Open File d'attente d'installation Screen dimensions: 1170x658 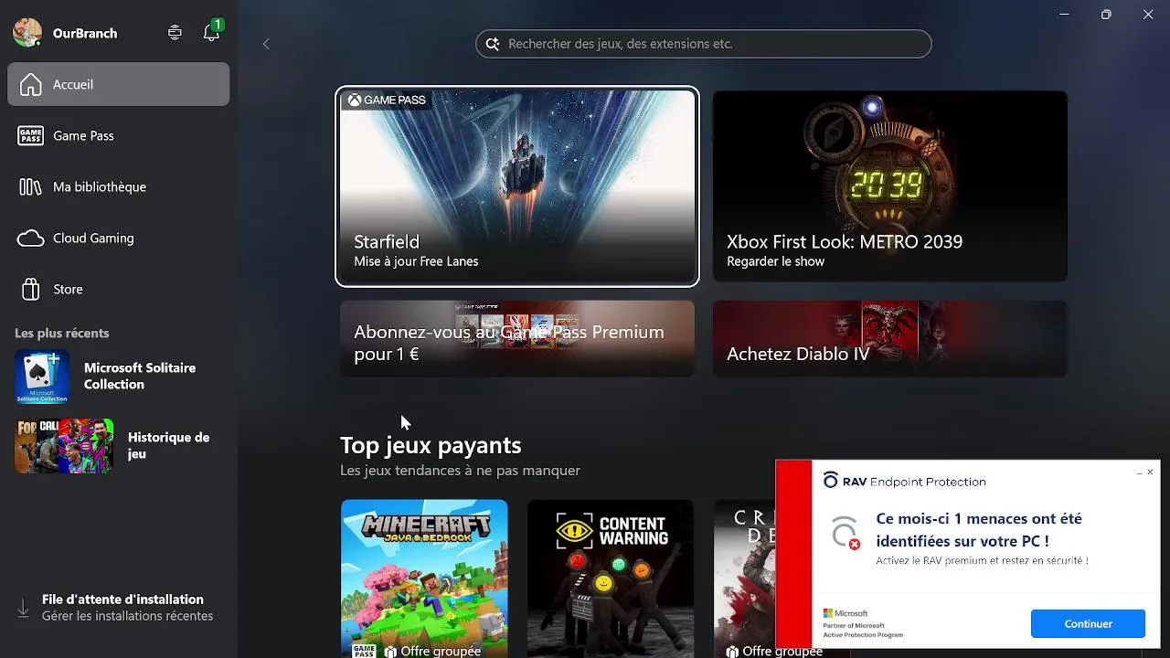click(x=119, y=607)
